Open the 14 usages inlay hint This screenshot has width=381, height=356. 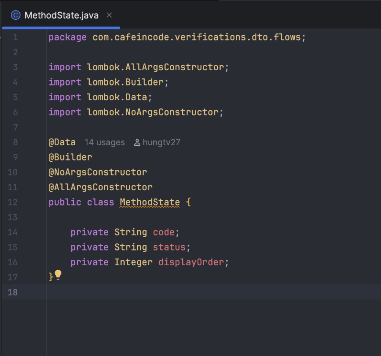tap(105, 142)
